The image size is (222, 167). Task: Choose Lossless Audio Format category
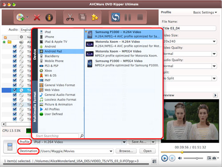pos(61,100)
